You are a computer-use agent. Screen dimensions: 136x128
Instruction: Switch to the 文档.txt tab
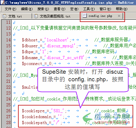coord(16,16)
